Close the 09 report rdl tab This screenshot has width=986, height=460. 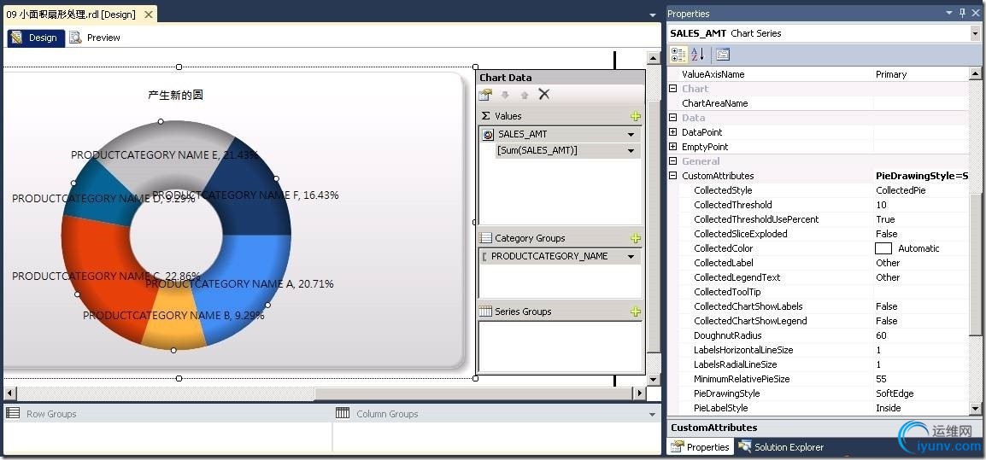148,14
